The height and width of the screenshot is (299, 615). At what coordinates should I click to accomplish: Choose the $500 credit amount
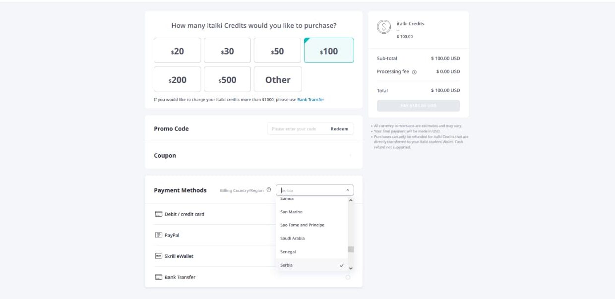coord(227,79)
